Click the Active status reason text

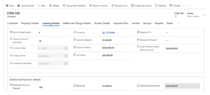pyautogui.click(x=190, y=13)
